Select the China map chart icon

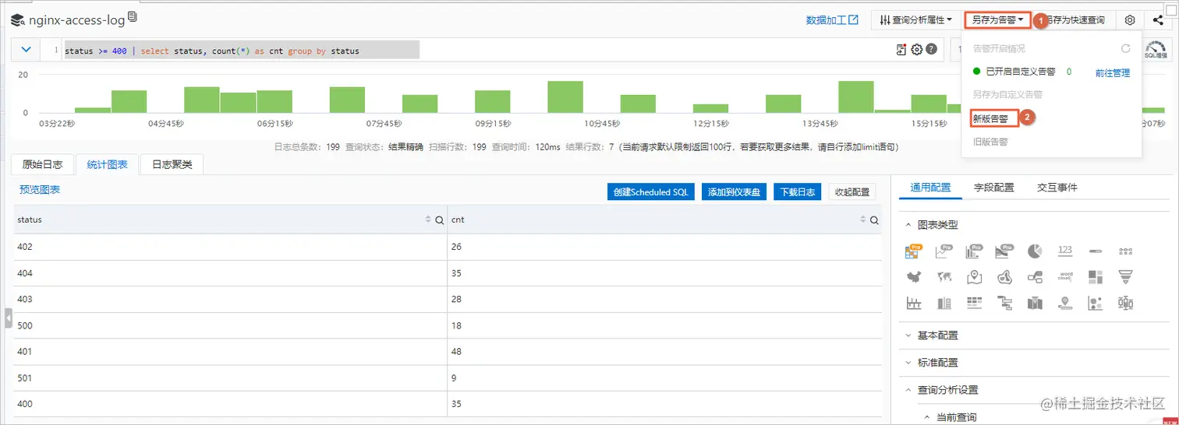coord(913,276)
